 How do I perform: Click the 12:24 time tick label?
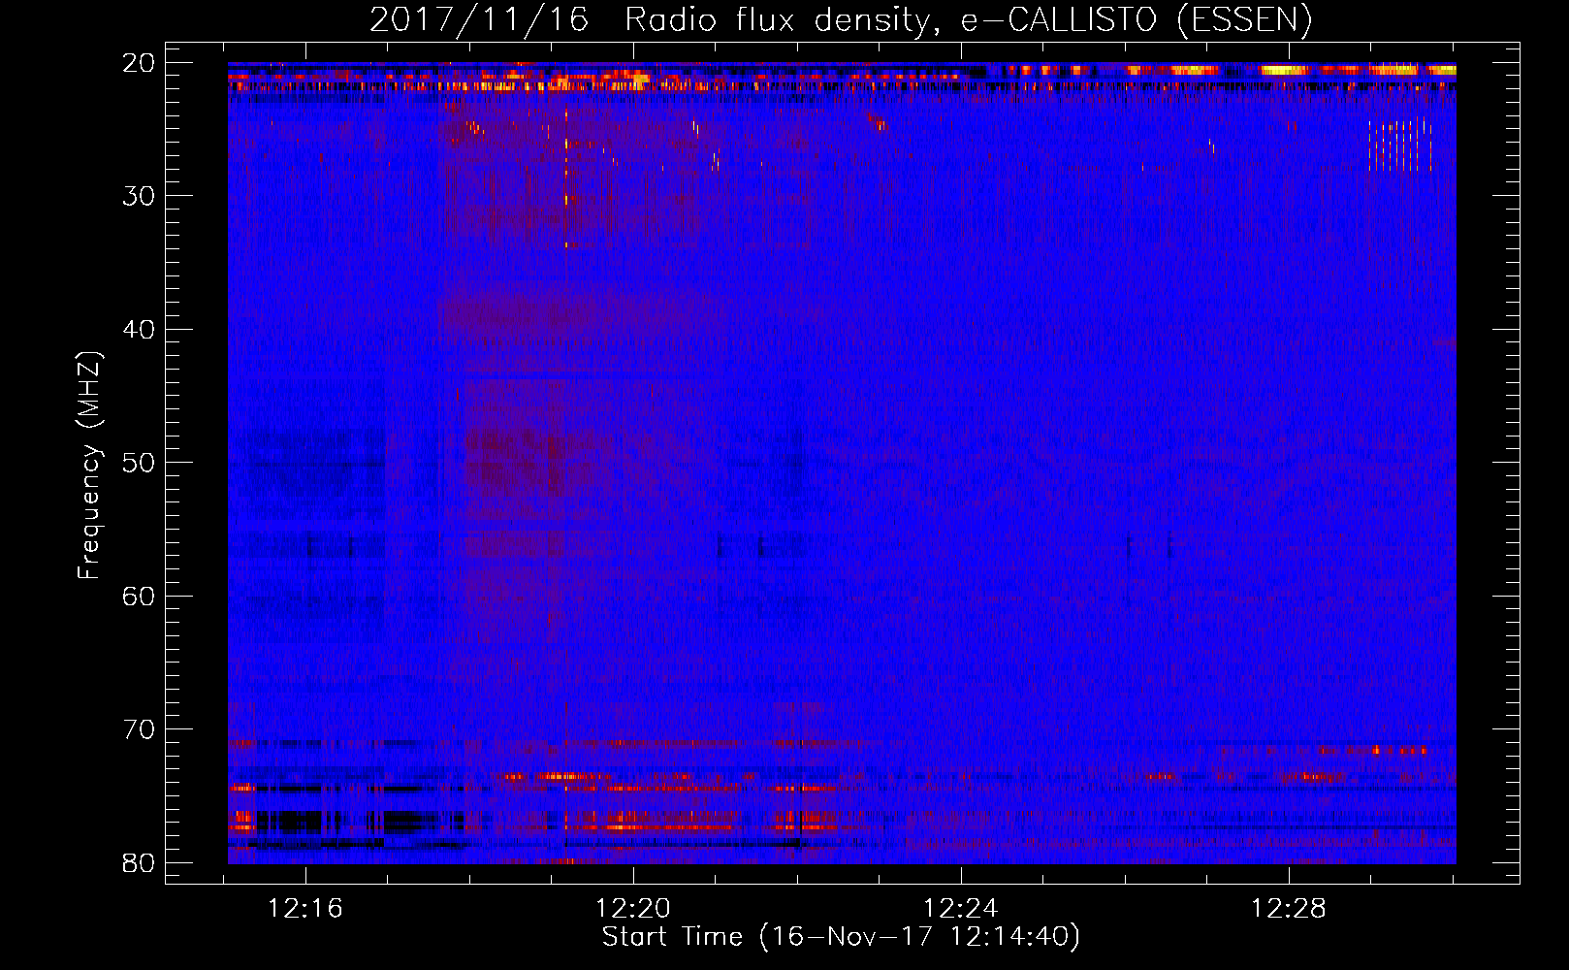pyautogui.click(x=961, y=909)
